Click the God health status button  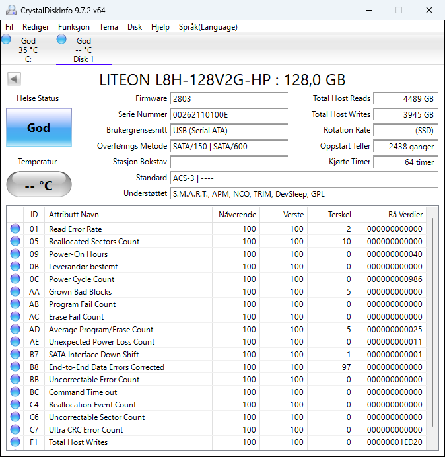pyautogui.click(x=39, y=127)
